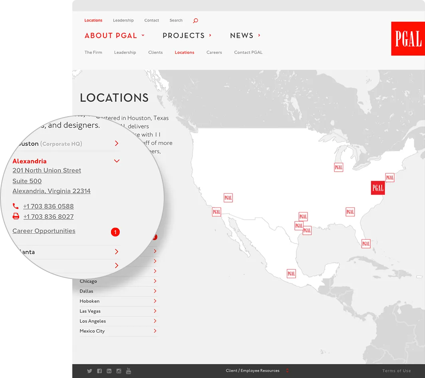Open Career Opportunities link for Alexandria
Image resolution: width=425 pixels, height=378 pixels.
coord(44,231)
